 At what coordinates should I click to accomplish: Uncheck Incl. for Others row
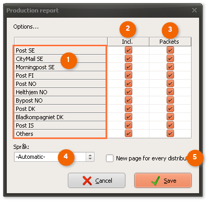click(129, 134)
